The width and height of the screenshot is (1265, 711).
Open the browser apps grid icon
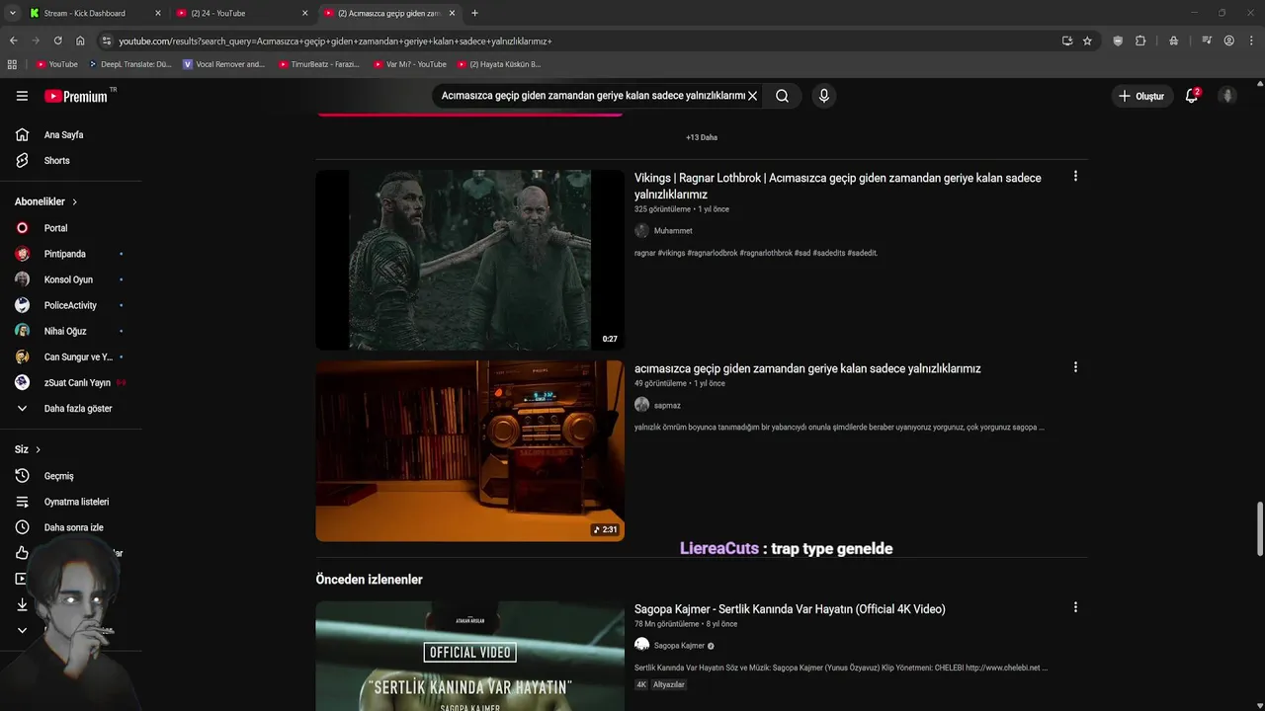pyautogui.click(x=12, y=64)
